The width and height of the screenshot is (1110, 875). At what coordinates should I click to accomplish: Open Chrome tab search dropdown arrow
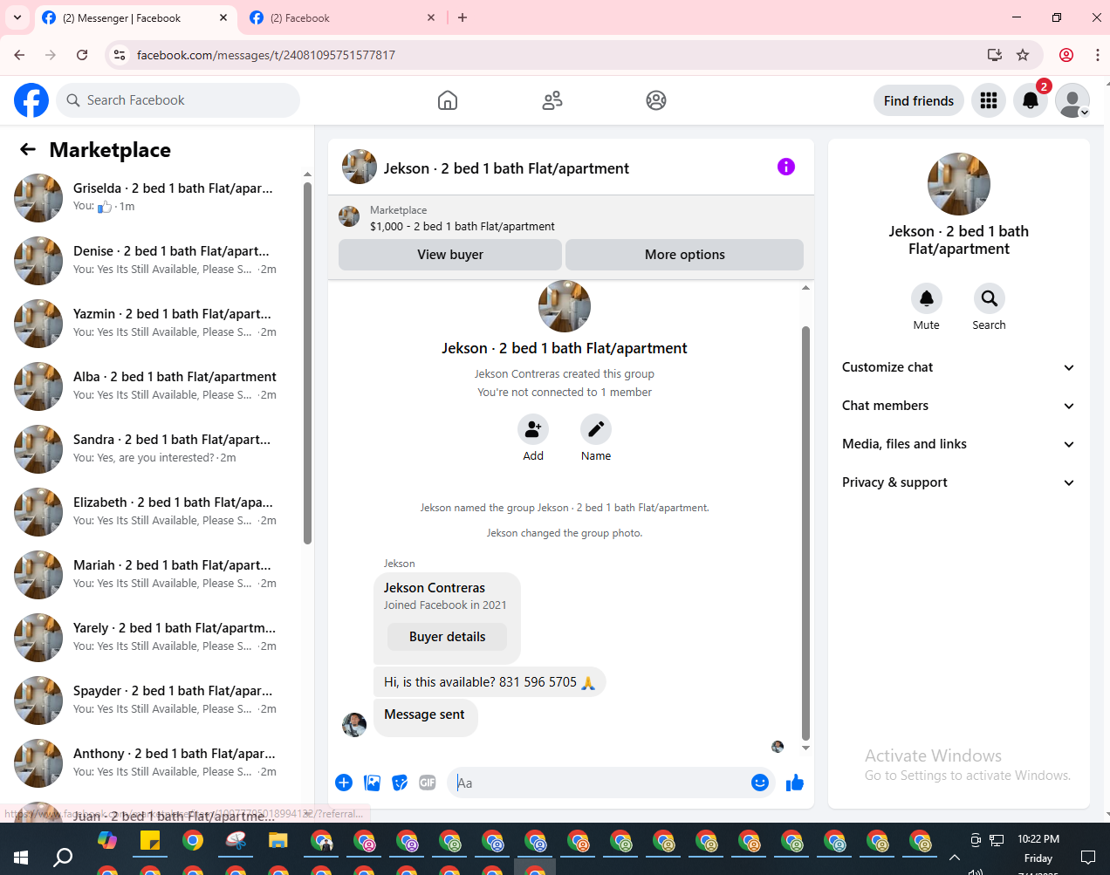(x=17, y=17)
